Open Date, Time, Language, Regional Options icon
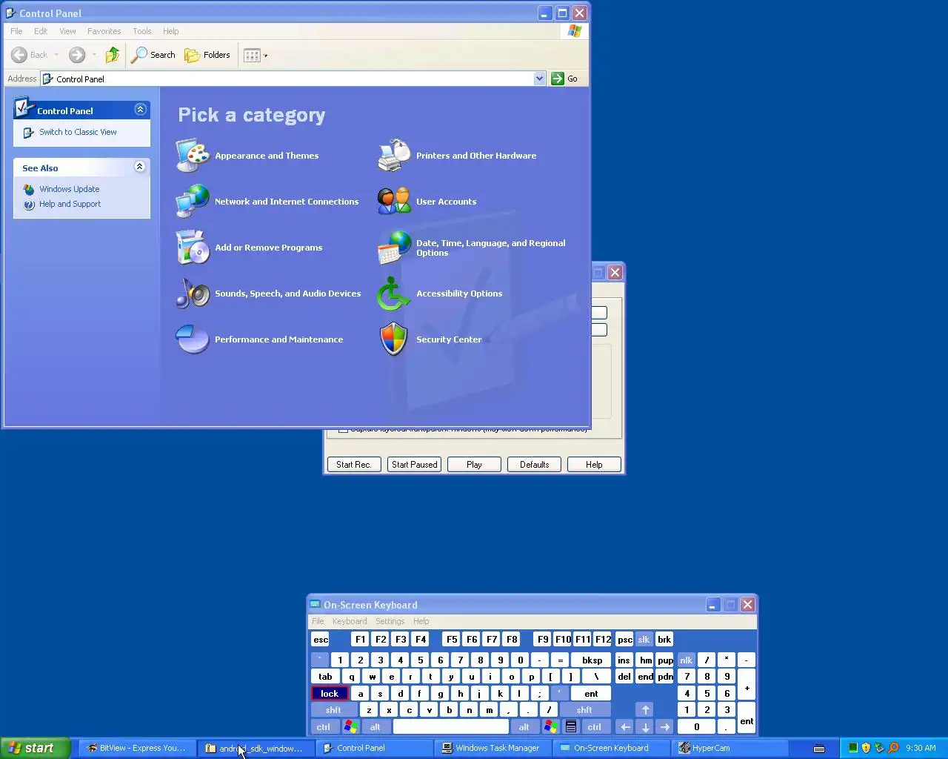This screenshot has height=759, width=948. pyautogui.click(x=394, y=248)
